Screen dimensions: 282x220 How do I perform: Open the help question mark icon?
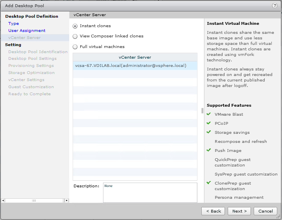(275, 6)
